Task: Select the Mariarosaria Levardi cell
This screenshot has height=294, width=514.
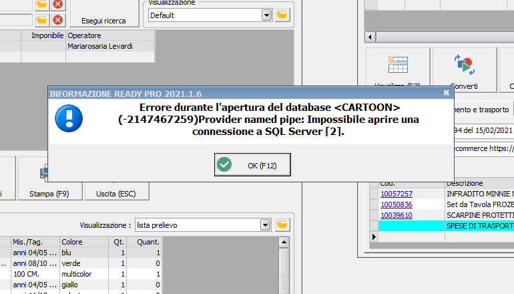Action: coord(110,46)
